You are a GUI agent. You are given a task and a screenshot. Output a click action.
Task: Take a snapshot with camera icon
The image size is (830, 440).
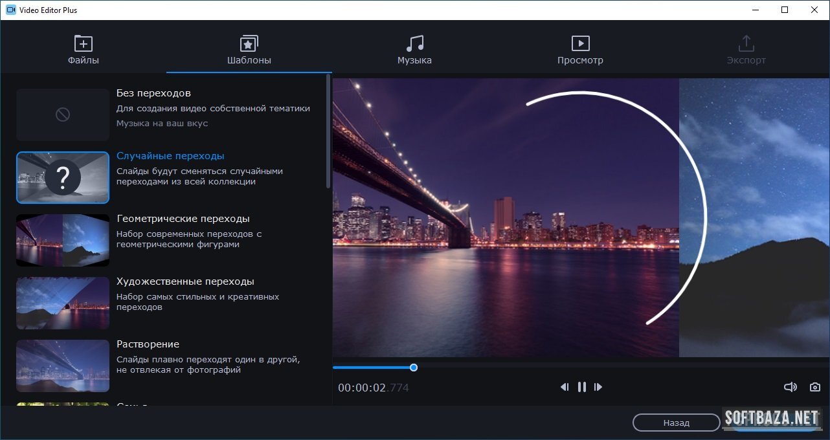pyautogui.click(x=815, y=387)
